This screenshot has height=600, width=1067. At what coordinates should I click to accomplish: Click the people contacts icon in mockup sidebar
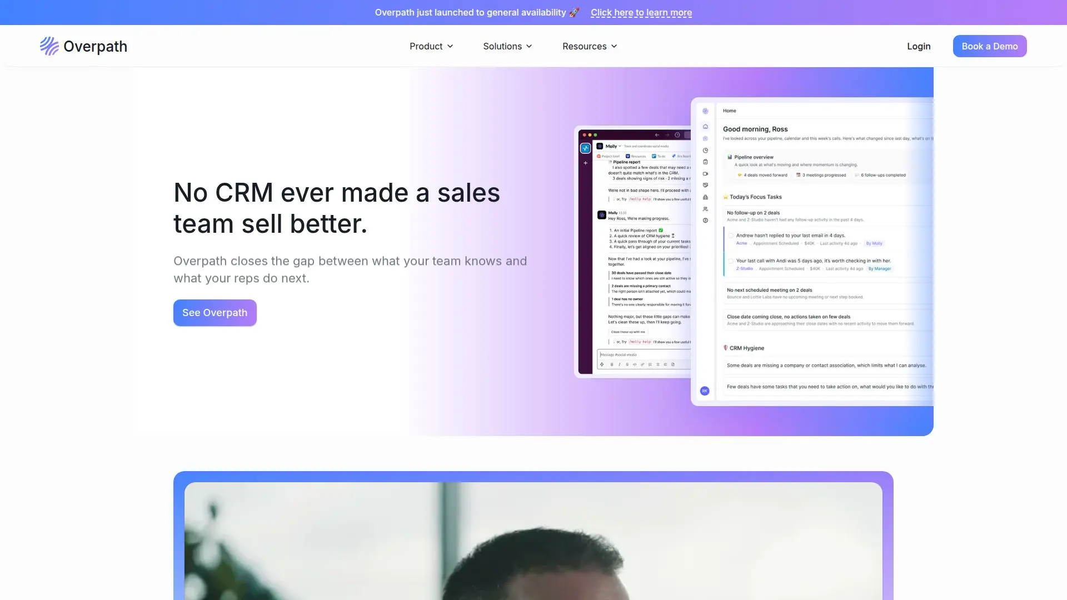click(705, 209)
